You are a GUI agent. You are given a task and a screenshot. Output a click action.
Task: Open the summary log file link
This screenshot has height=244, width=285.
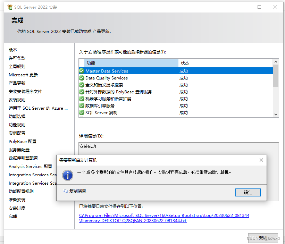(x=164, y=218)
